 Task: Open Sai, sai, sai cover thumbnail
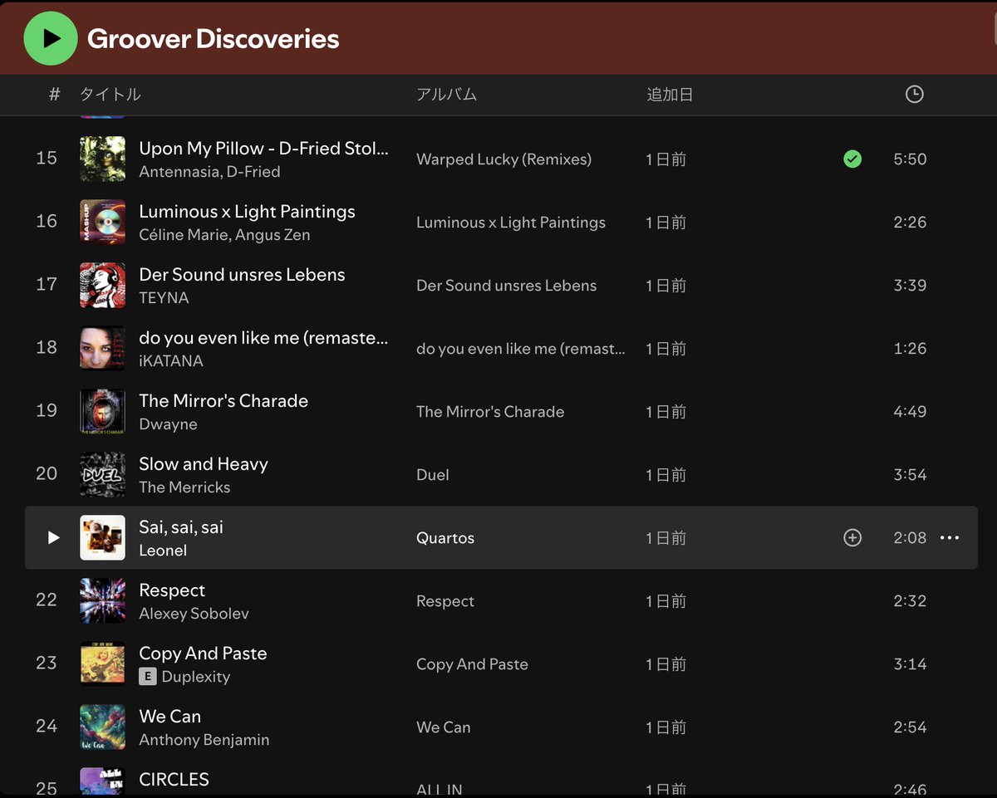click(103, 537)
